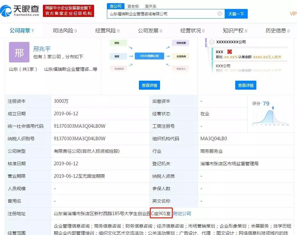Click 查看详情 under the equity structure panel
Screen dimensions: 297x235
click(x=246, y=85)
